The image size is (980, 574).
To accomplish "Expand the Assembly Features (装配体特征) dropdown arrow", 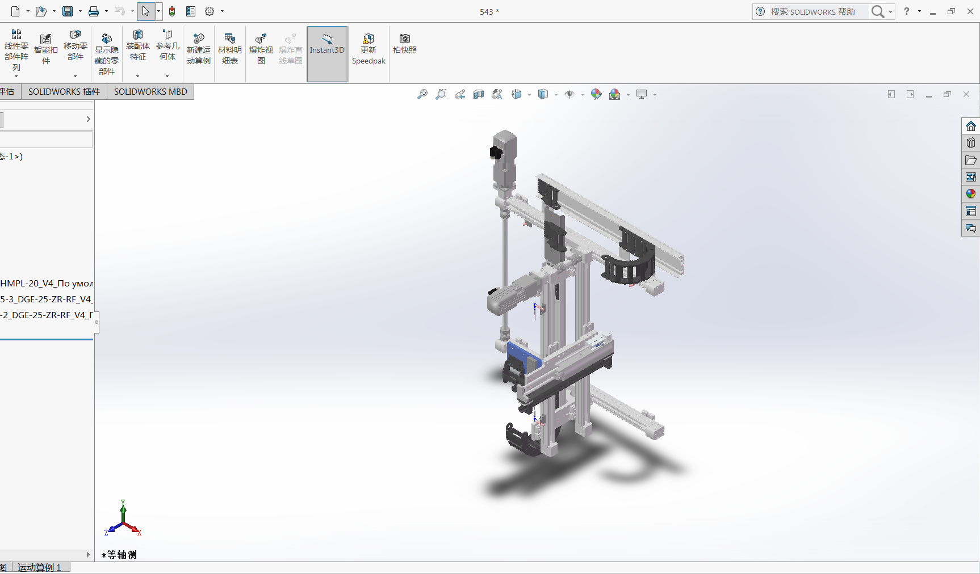I will click(137, 76).
